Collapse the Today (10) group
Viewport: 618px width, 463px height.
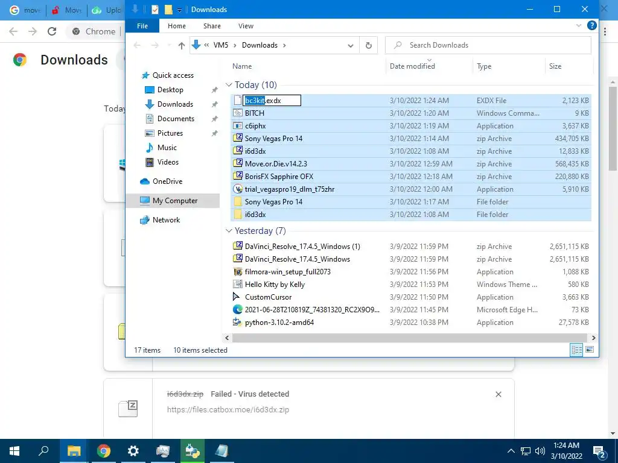(229, 85)
